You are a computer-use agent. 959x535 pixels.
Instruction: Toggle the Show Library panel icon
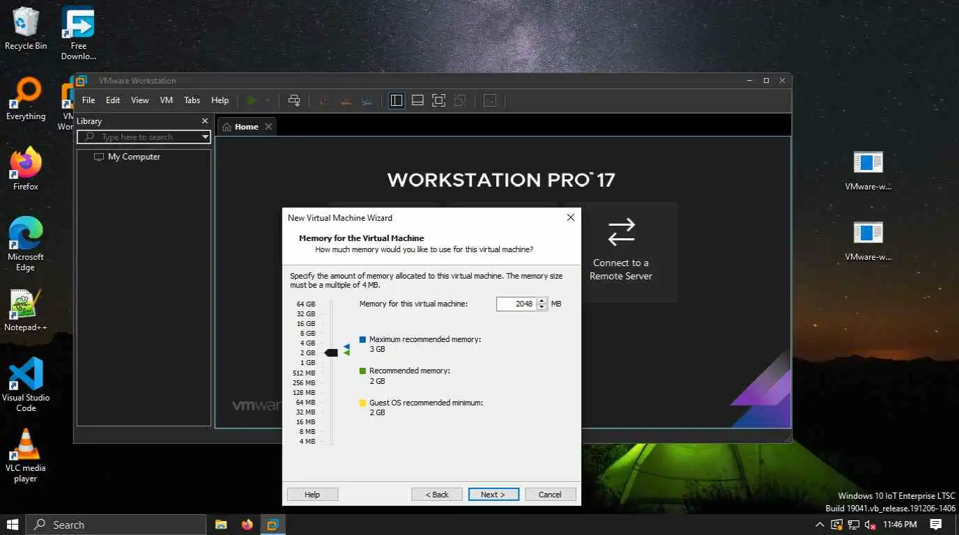pos(397,100)
